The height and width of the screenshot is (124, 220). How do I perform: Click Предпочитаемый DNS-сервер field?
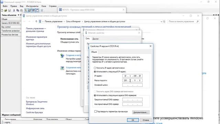point(132,100)
